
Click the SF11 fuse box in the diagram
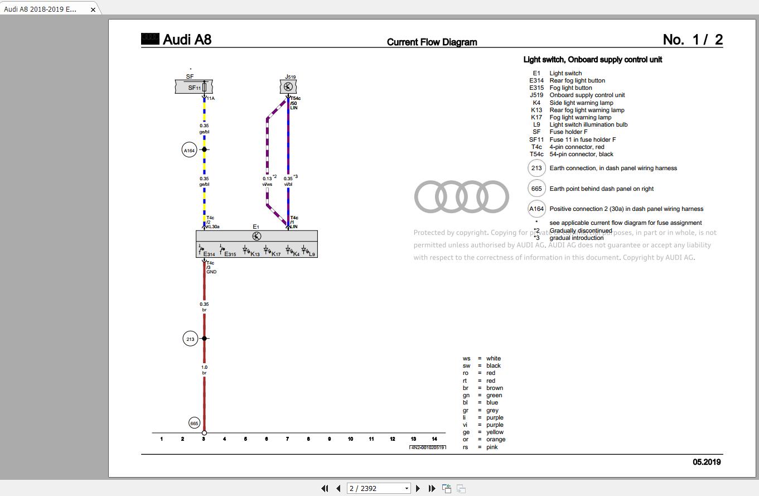(194, 87)
